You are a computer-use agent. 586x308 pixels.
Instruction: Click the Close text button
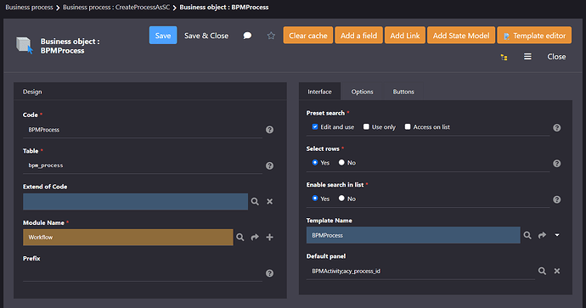556,57
